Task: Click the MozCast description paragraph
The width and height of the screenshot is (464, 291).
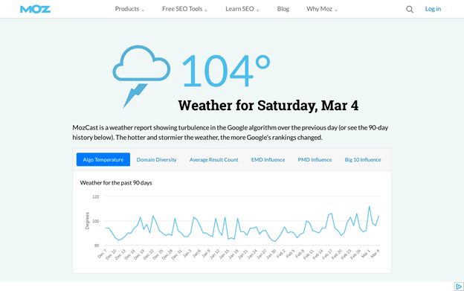Action: pos(231,132)
